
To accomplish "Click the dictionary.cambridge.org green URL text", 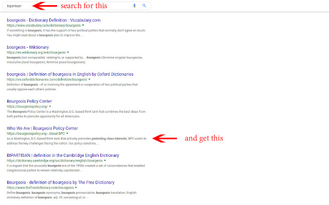I will click(55, 160).
